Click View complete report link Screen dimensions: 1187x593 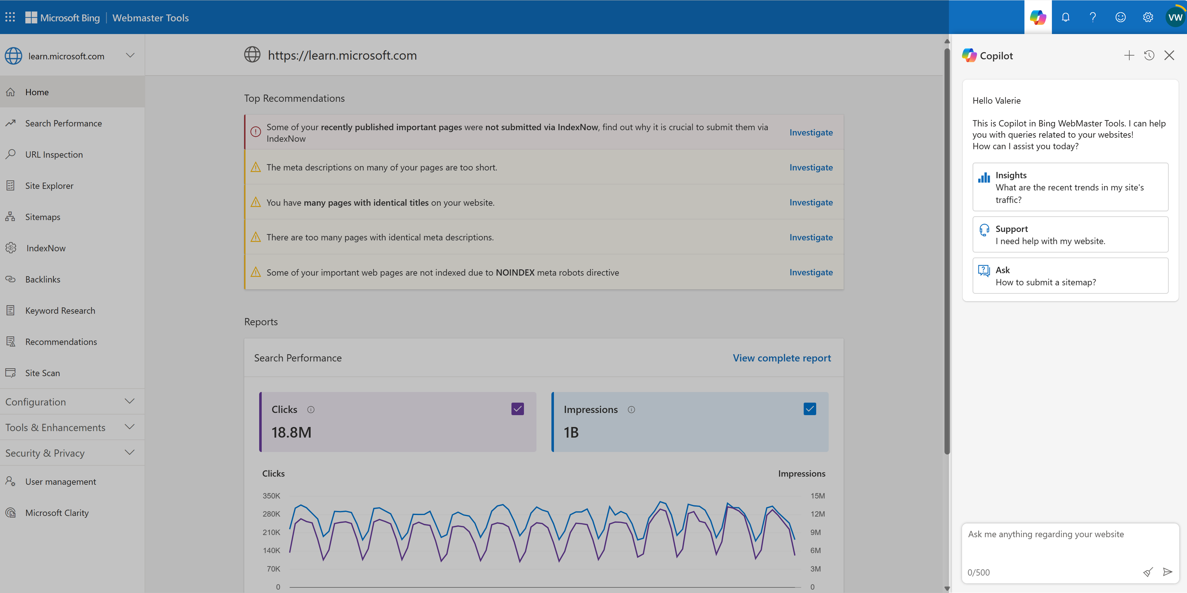(783, 358)
